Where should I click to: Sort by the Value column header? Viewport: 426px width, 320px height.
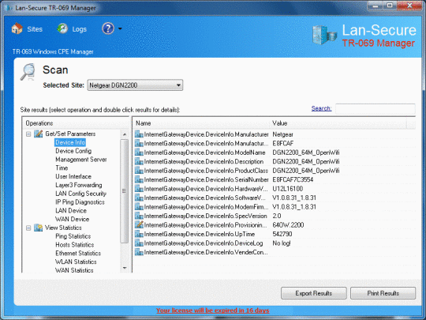click(x=338, y=123)
